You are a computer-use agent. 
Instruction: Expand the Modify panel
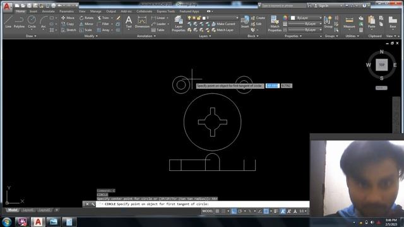tap(91, 36)
